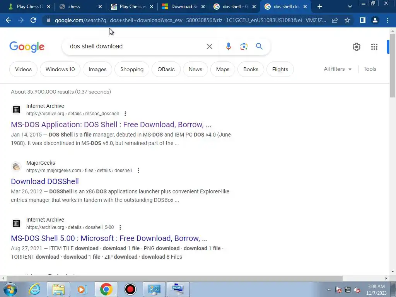Search by image with Google Lens
The height and width of the screenshot is (297, 396).
pyautogui.click(x=244, y=46)
